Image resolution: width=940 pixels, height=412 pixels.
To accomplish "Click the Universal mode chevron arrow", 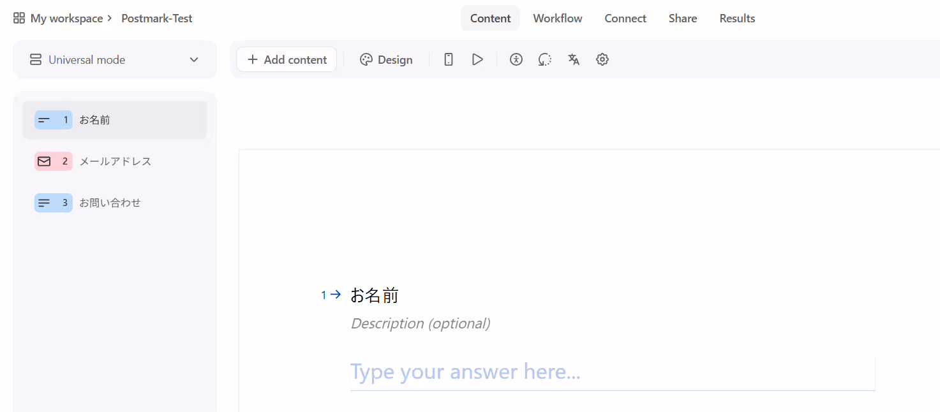I will coord(194,60).
